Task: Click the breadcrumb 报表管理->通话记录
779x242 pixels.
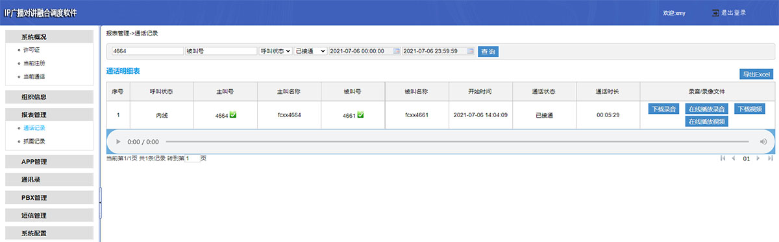Action: click(x=132, y=33)
